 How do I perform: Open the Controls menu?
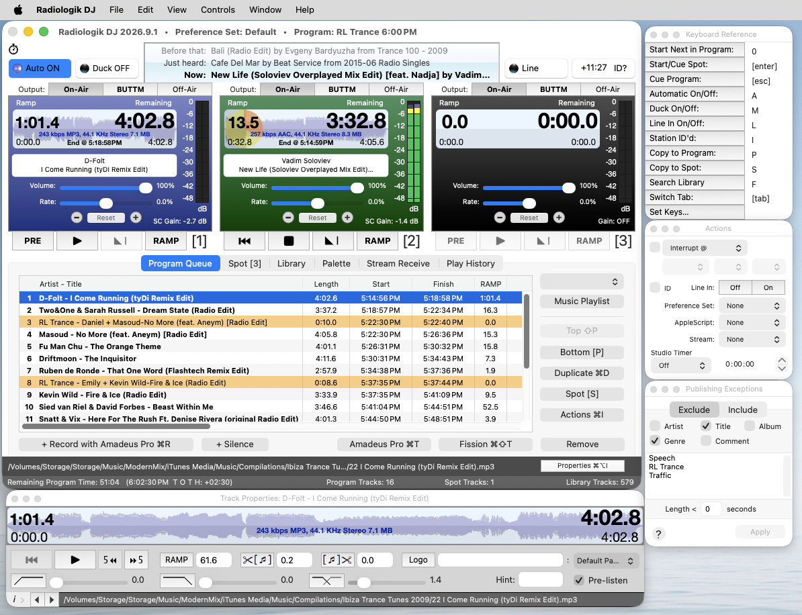pyautogui.click(x=218, y=9)
